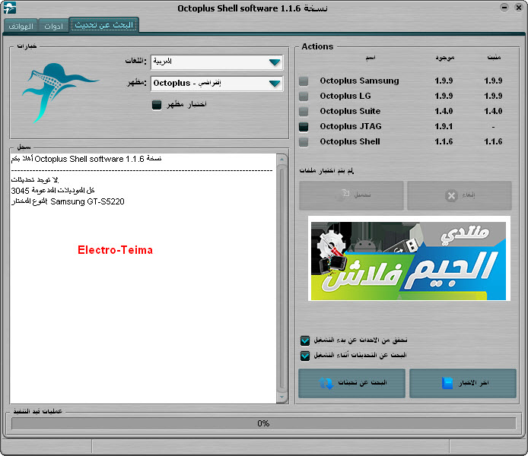Click the red Electro-Teima text

pyautogui.click(x=115, y=250)
